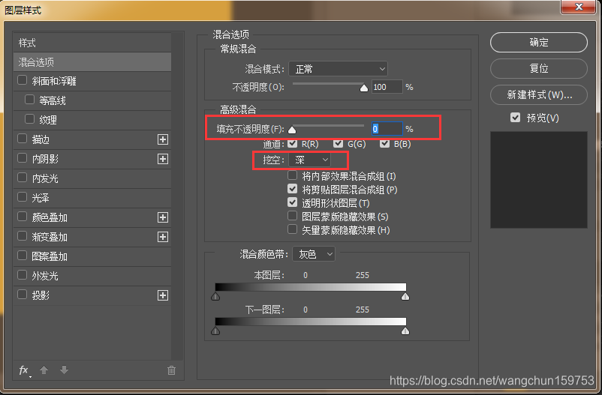Image resolution: width=602 pixels, height=395 pixels.
Task: Open the 混合颜色带 dropdown set to 灰色
Action: pyautogui.click(x=314, y=254)
